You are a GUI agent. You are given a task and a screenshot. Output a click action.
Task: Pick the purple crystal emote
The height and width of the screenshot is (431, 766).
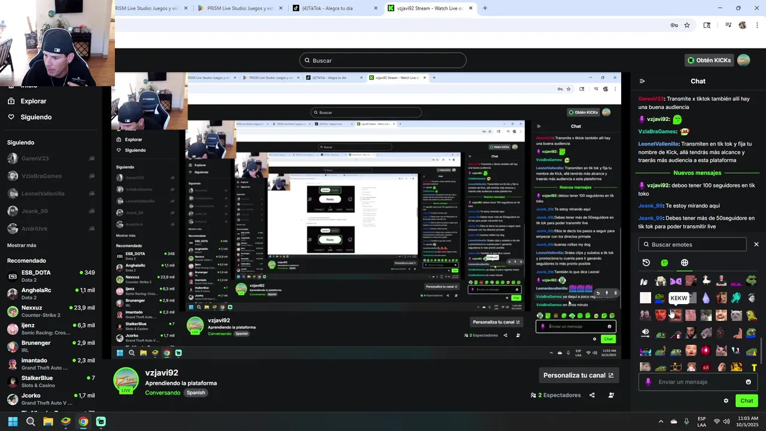point(706,298)
